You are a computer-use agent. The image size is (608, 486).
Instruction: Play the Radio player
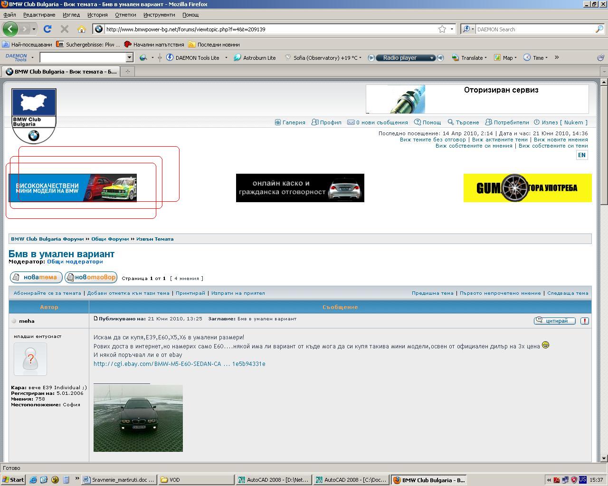371,57
